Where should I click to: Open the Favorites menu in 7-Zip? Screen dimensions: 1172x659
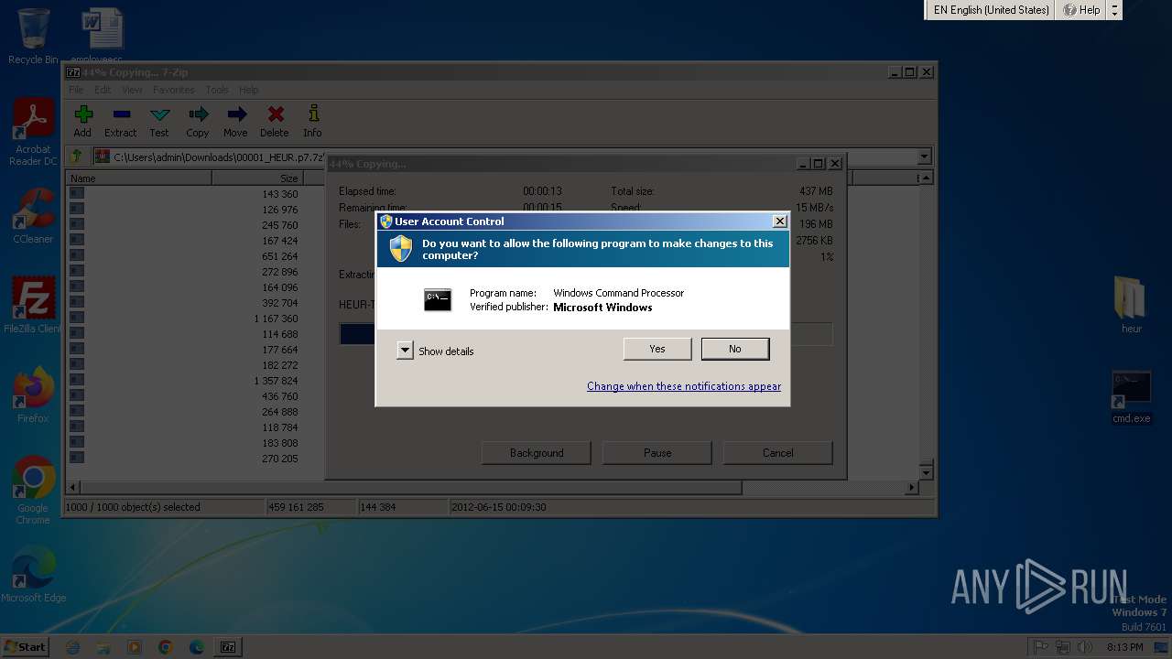point(173,90)
